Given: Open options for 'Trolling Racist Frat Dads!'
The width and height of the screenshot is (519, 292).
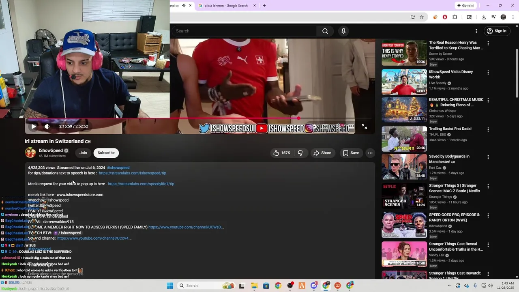Looking at the screenshot, I should click(488, 129).
